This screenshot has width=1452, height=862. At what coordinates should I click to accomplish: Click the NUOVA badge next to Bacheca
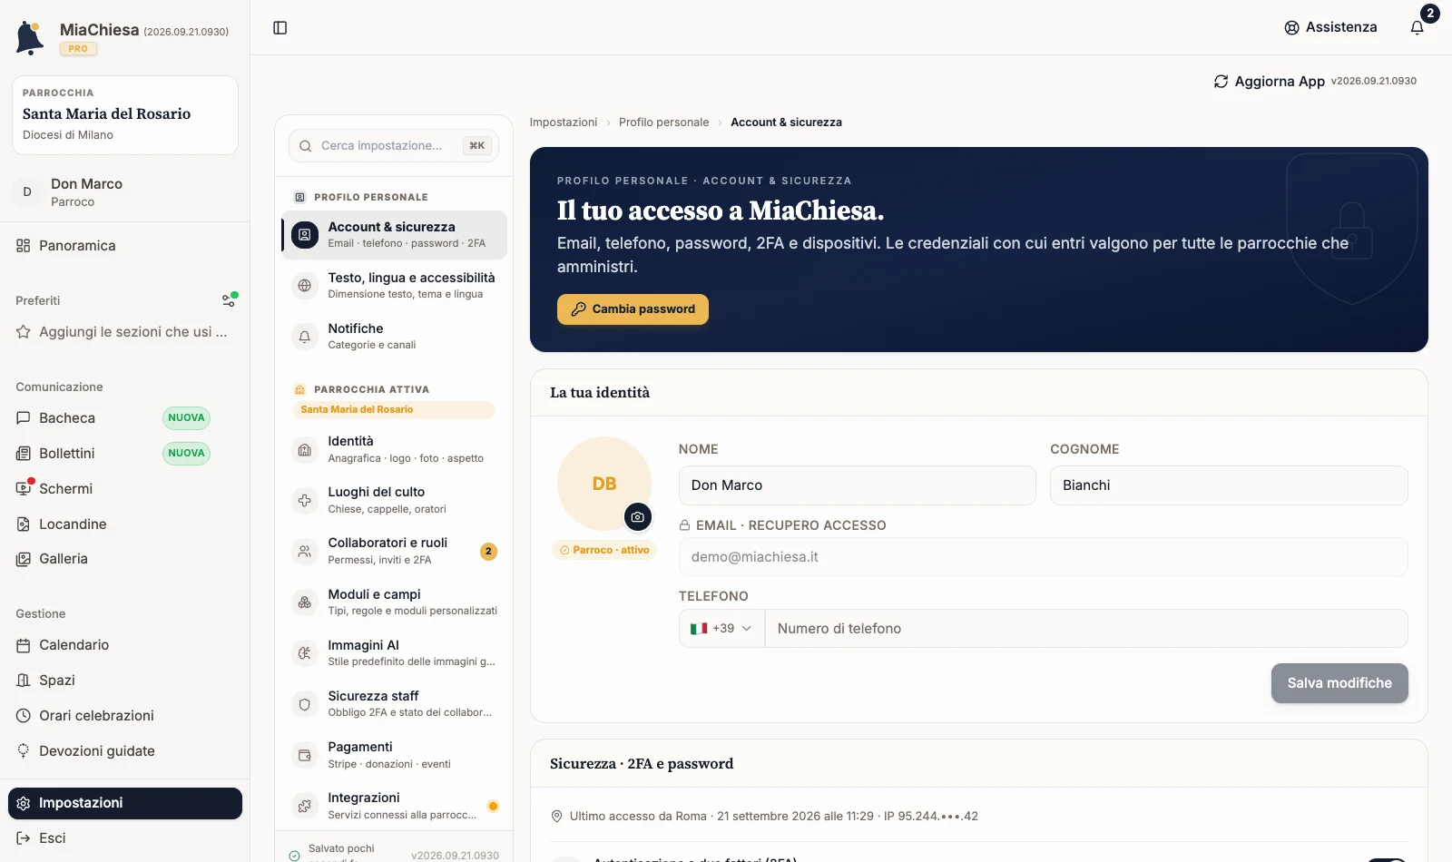[x=186, y=418]
